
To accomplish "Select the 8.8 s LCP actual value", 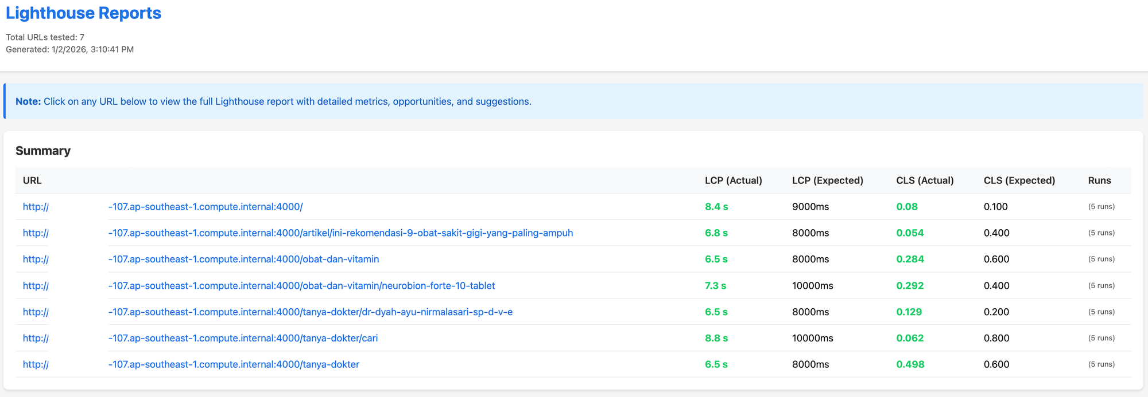I will pos(716,339).
